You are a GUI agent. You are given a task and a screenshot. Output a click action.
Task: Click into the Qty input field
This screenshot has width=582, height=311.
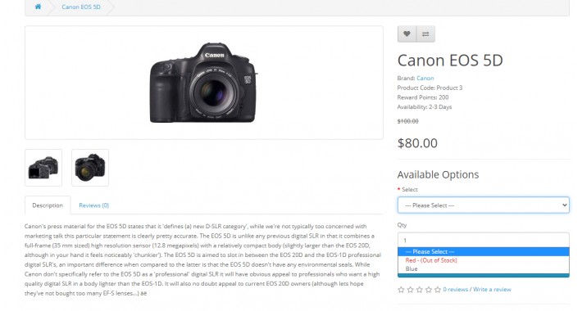click(484, 240)
